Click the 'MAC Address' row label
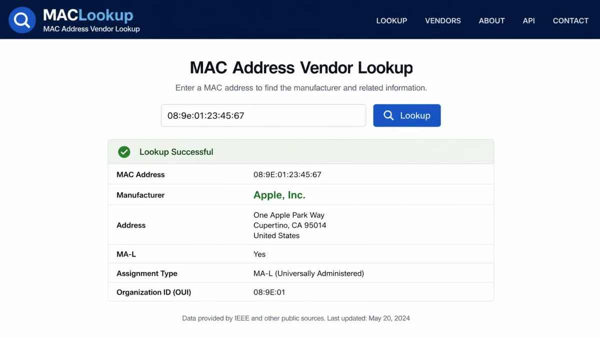 [140, 175]
